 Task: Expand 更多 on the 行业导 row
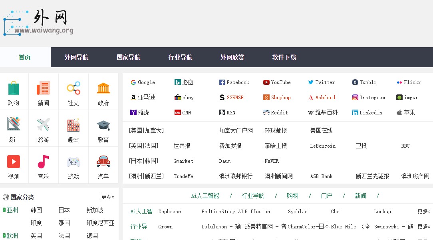(x=423, y=226)
